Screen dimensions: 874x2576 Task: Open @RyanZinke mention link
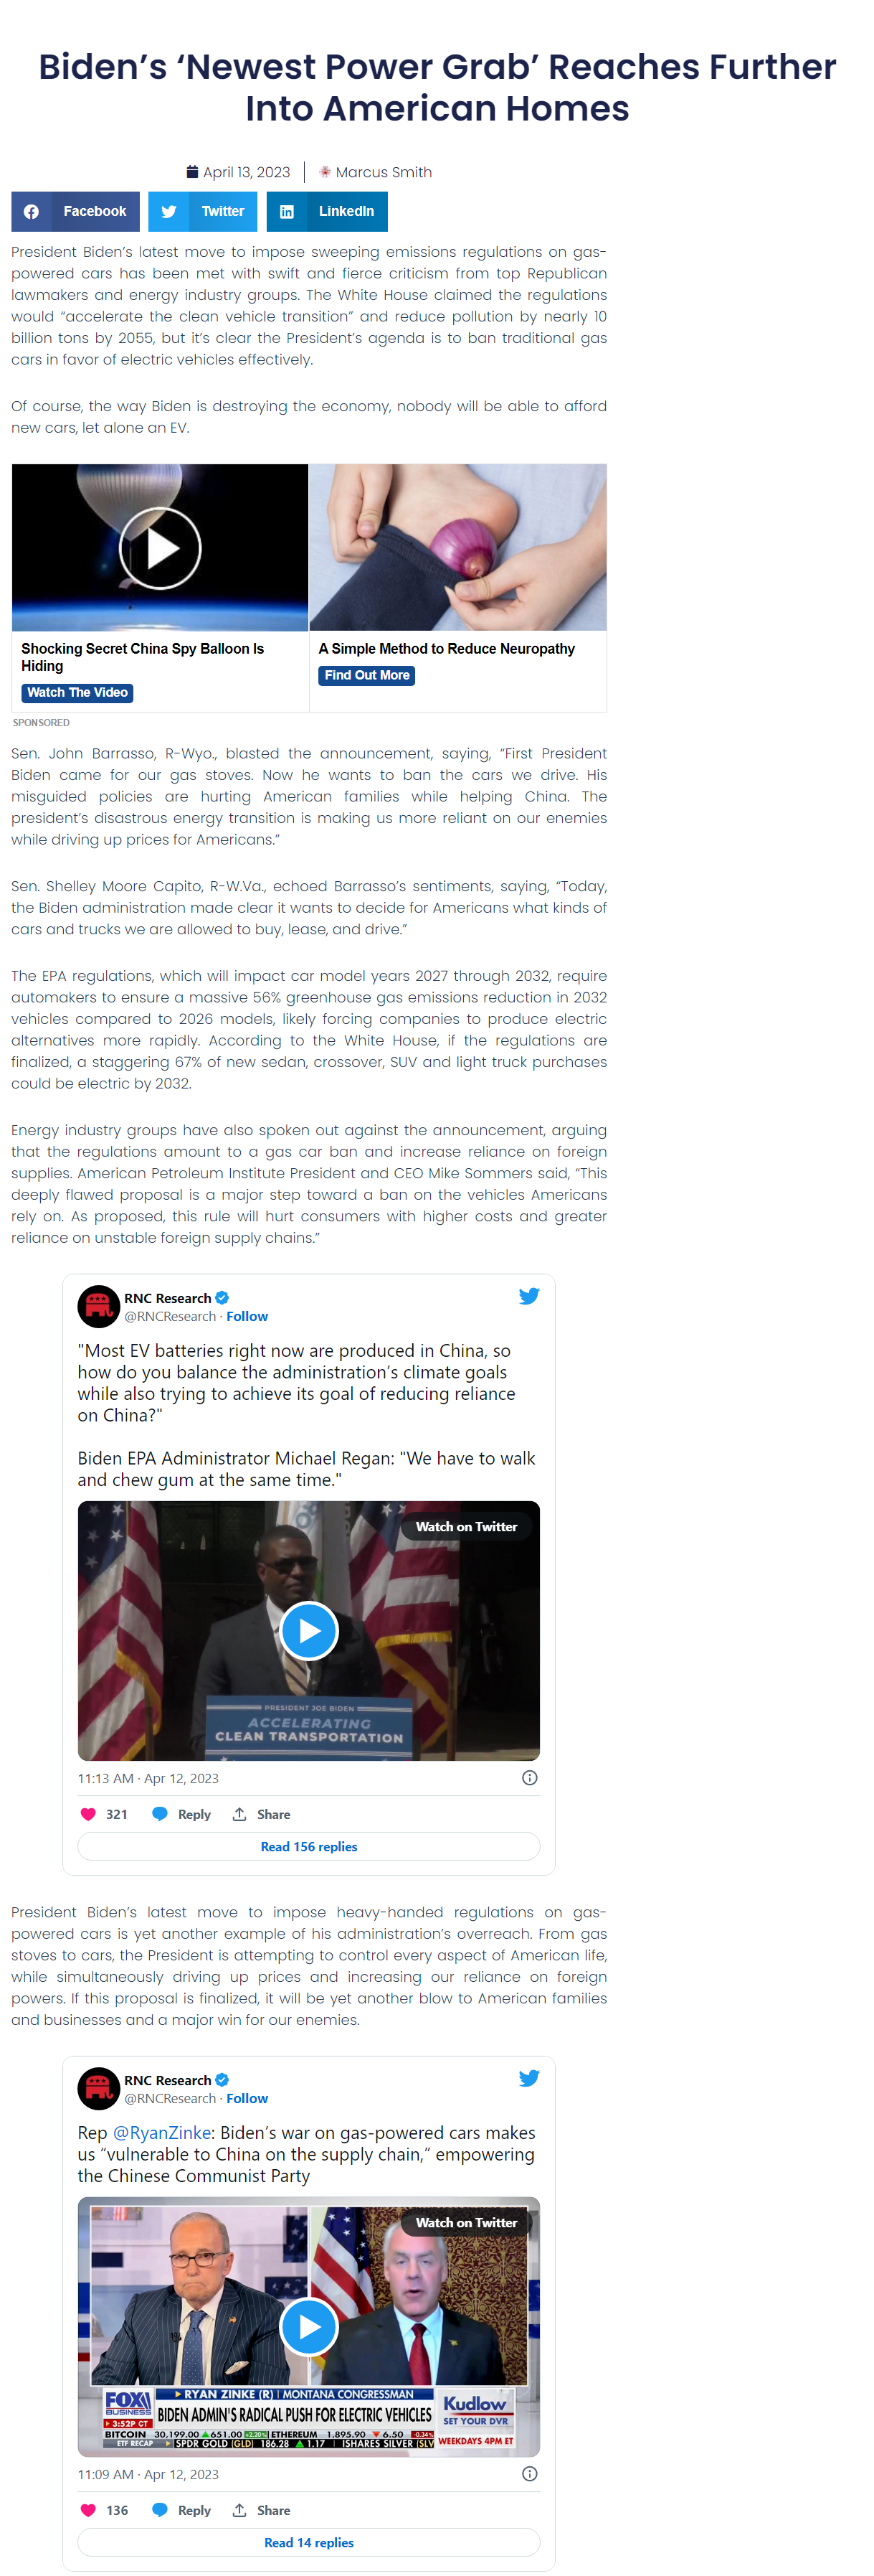point(162,2133)
